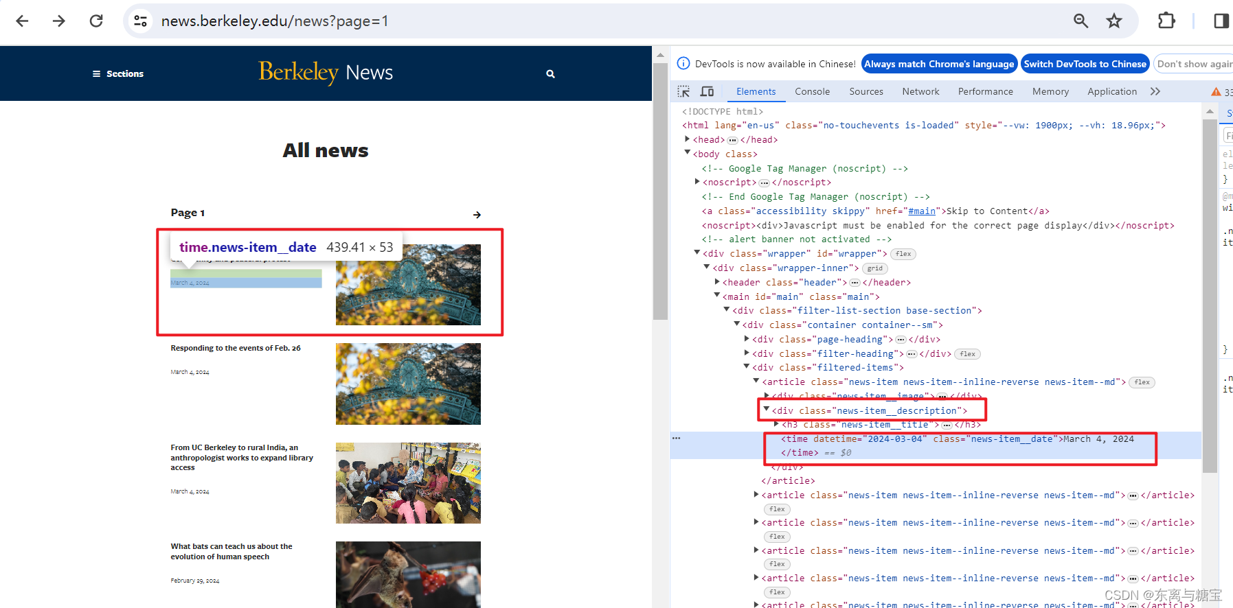Toggle flex badge on first article element

[1142, 382]
